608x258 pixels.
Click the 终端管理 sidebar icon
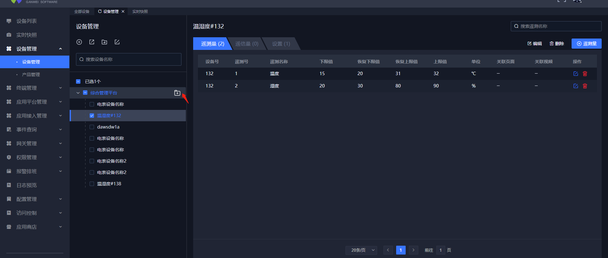(x=9, y=88)
